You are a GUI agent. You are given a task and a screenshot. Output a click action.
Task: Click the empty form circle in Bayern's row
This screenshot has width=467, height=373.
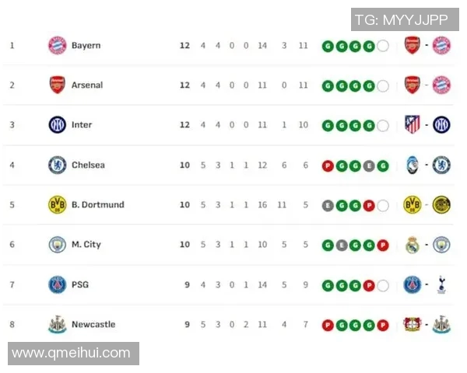pos(383,45)
